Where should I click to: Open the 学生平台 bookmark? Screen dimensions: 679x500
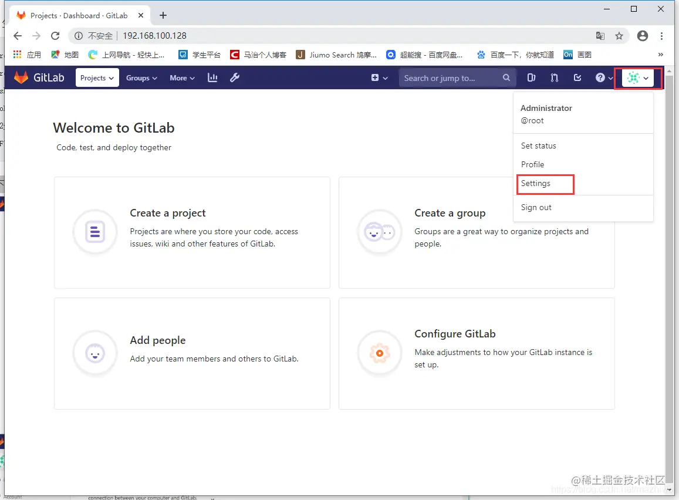pos(200,55)
